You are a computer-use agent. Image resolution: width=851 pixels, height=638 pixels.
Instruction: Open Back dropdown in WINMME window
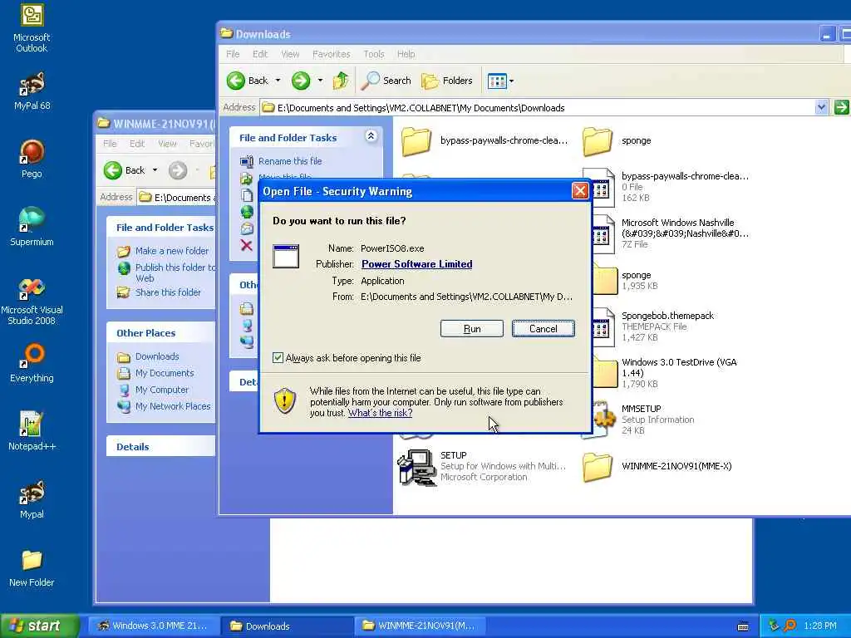[155, 170]
